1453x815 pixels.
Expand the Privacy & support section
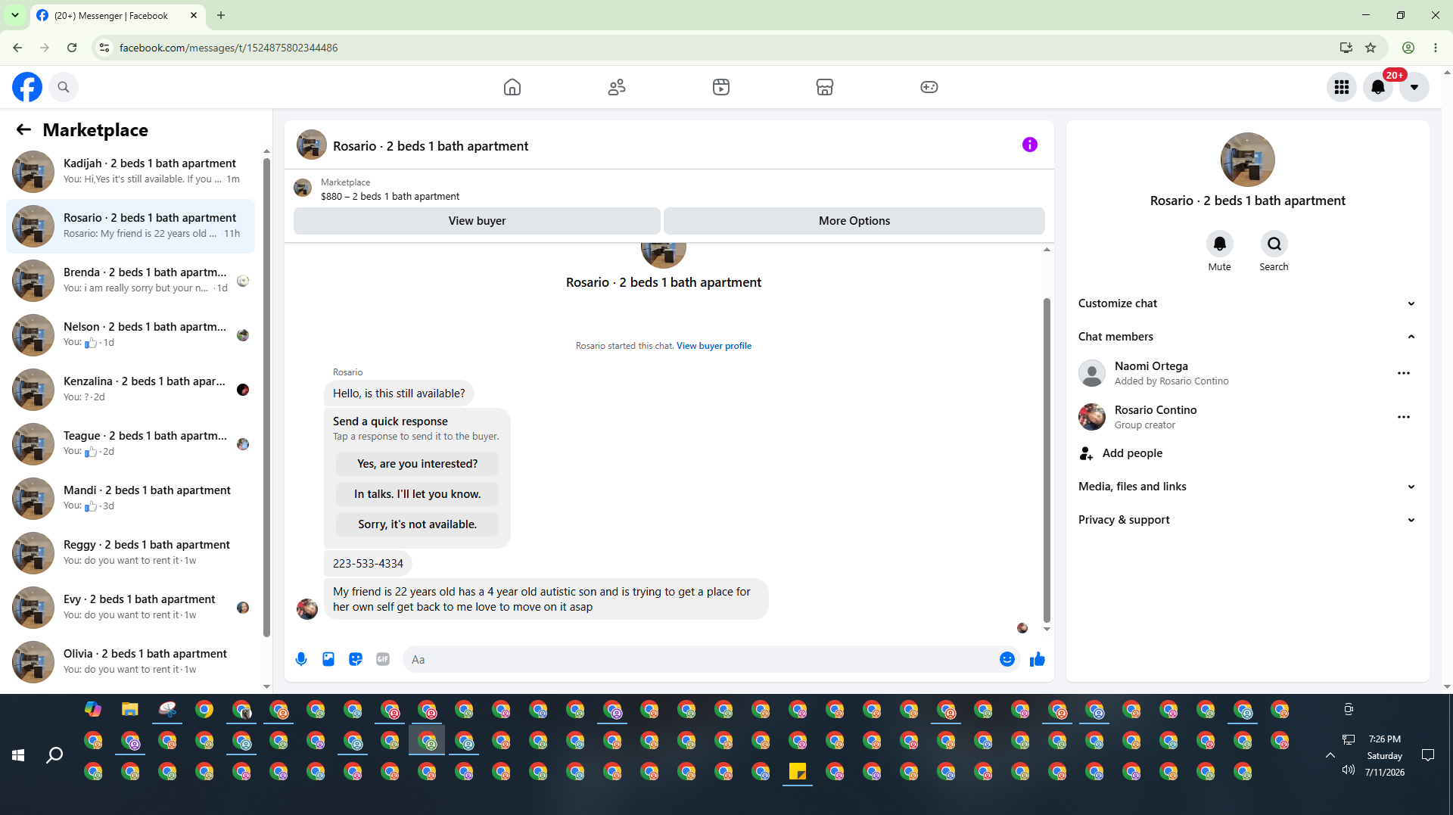pos(1247,520)
